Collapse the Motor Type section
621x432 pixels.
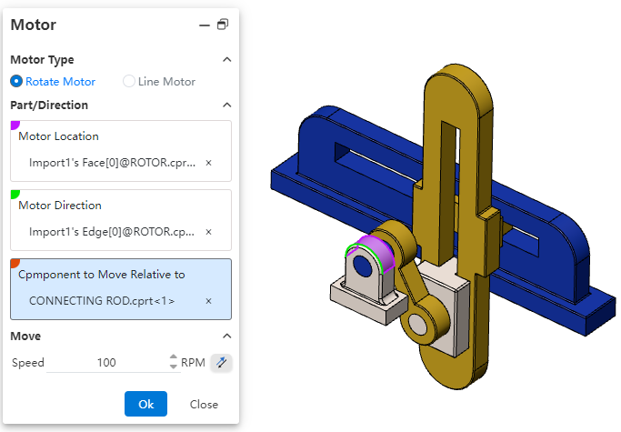(x=226, y=60)
